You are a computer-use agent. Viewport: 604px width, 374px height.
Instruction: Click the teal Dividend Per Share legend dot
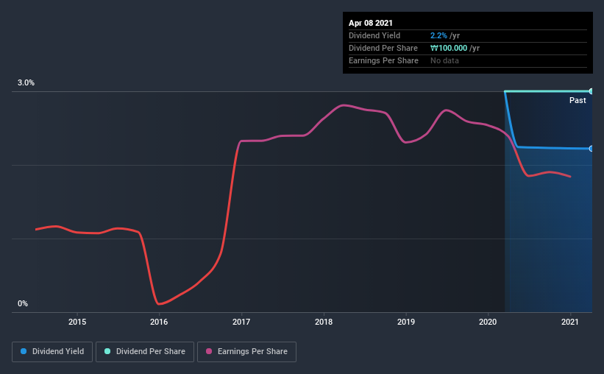click(107, 351)
